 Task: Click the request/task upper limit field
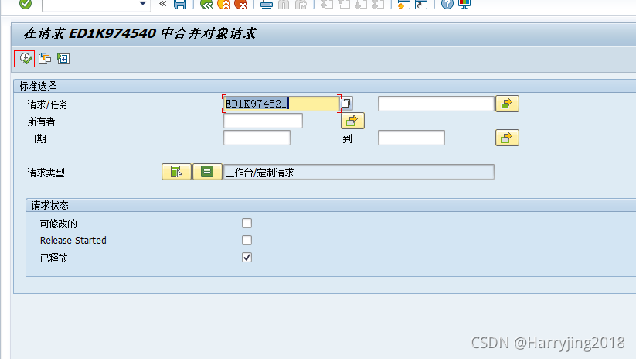coord(436,104)
